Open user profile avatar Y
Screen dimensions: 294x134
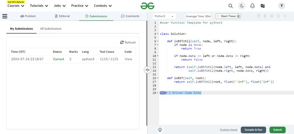(x=282, y=6)
